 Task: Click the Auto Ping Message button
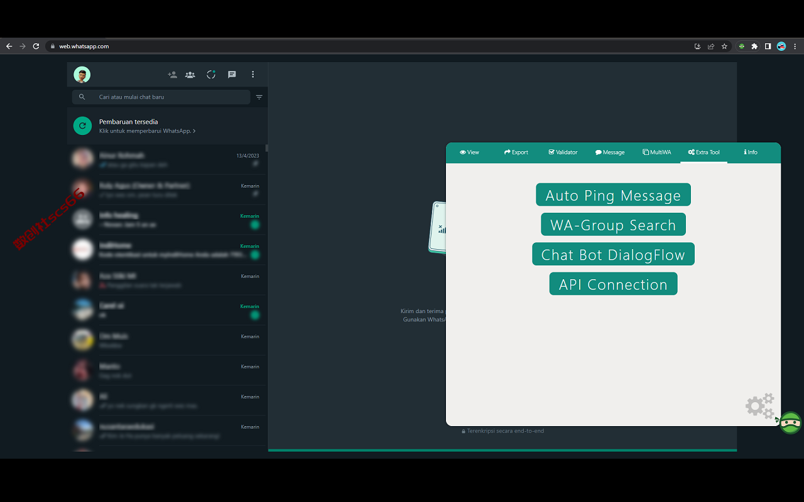click(x=613, y=195)
